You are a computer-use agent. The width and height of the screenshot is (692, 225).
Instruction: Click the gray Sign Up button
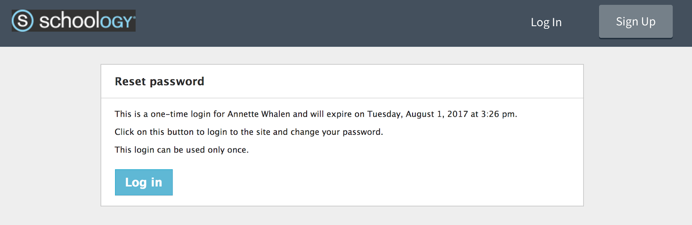point(635,22)
